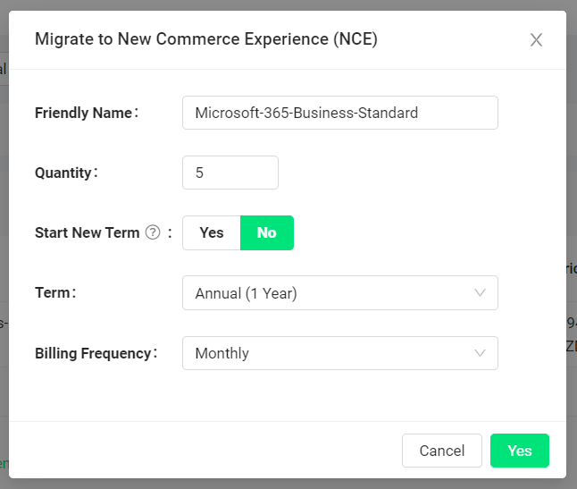Close the NCE migration dialog

(x=536, y=39)
